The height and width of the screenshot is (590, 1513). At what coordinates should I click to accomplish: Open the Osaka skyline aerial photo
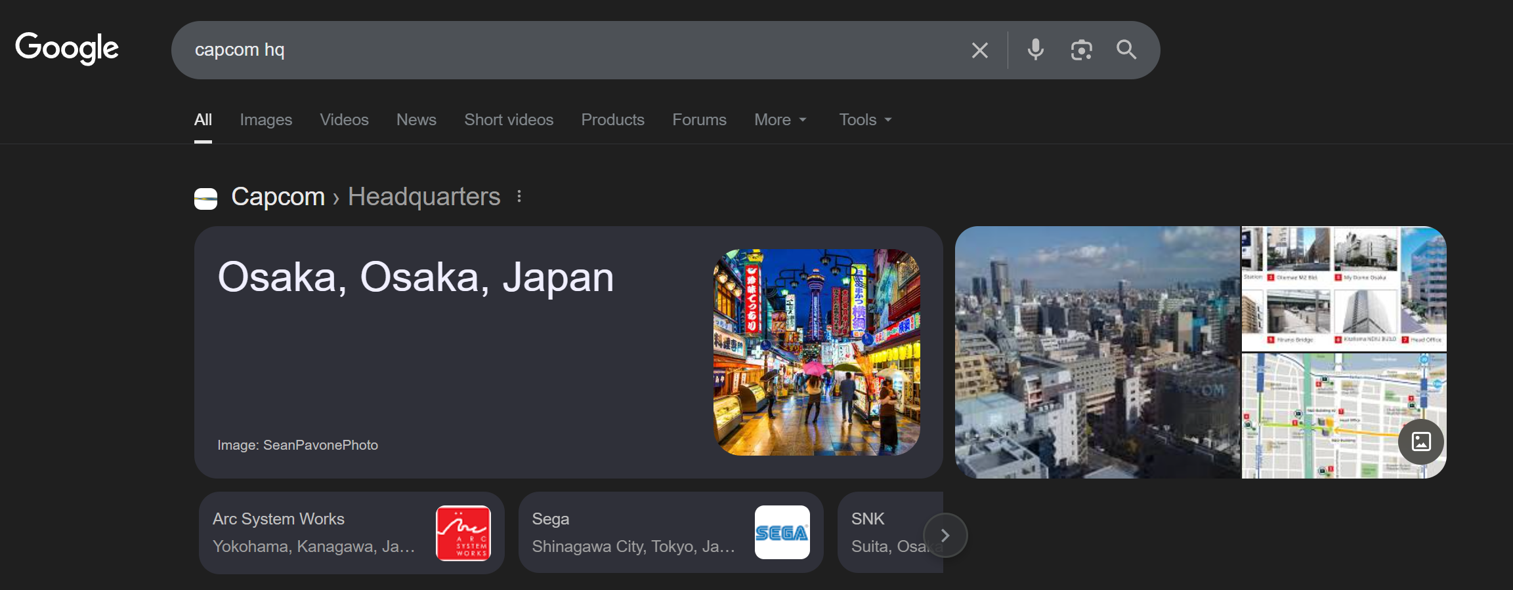click(1097, 352)
